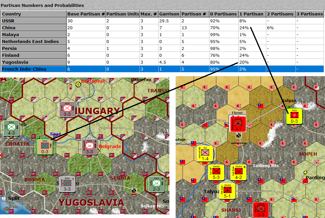Select the Bulgarian 4-3 infantry unit in Croatia
The height and width of the screenshot is (218, 325).
pyautogui.click(x=11, y=128)
